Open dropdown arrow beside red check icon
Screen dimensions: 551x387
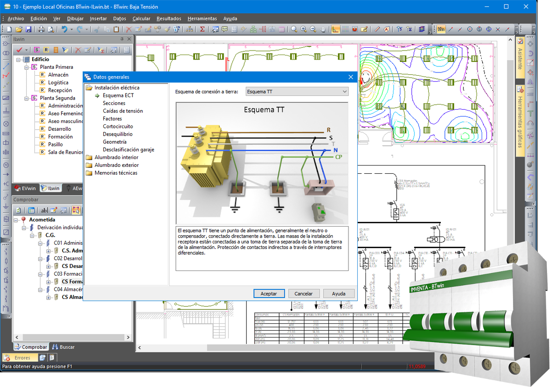[x=26, y=50]
